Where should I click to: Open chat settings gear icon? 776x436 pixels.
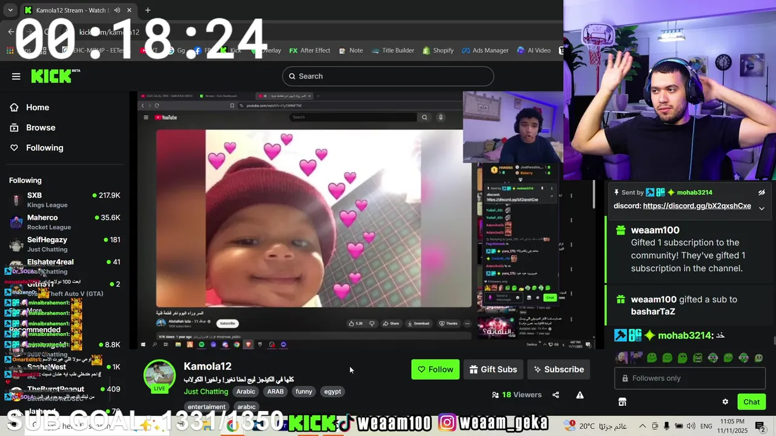coord(725,402)
